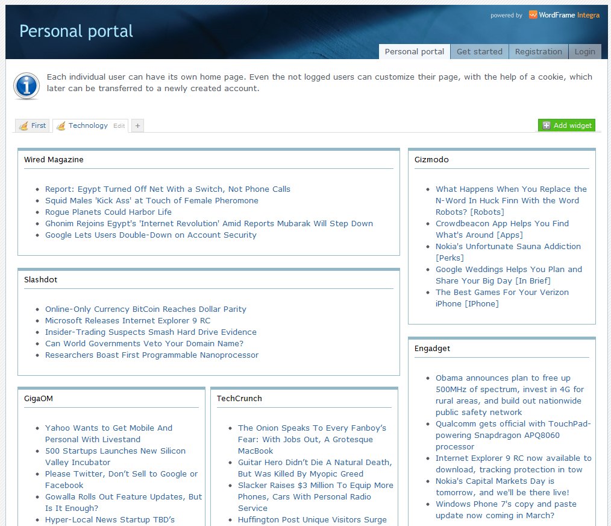611x526 pixels.
Task: Open Qualcomm Snapdragon APQ8060 article
Action: pos(513,435)
